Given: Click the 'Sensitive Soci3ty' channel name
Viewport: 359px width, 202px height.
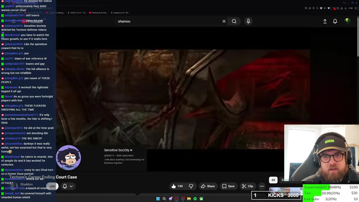Looking at the screenshot, I should pos(117,150).
